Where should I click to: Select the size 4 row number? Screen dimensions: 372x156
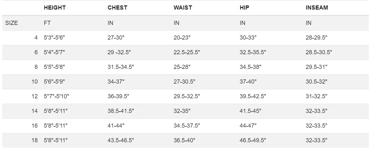36,37
